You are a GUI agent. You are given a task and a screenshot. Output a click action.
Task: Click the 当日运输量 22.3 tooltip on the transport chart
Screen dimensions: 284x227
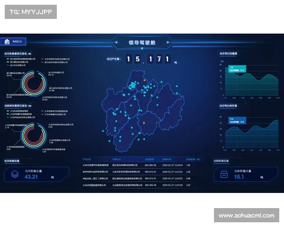coord(237,69)
